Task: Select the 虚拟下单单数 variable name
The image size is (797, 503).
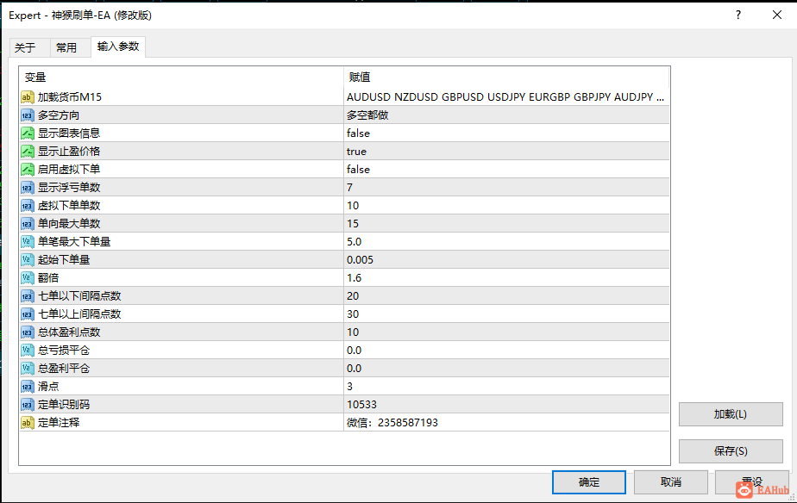Action: (69, 206)
